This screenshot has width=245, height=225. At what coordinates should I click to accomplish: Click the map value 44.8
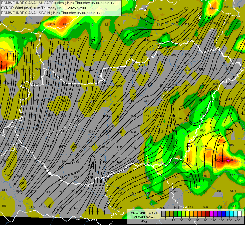point(147,101)
